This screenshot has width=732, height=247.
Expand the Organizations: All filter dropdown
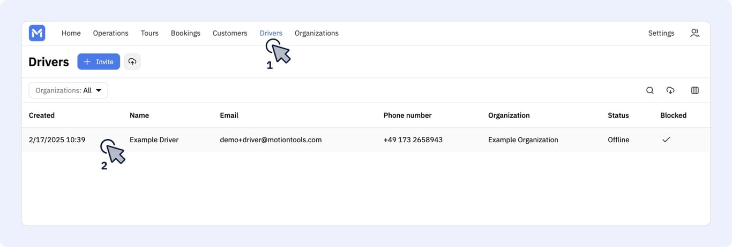[x=69, y=90]
